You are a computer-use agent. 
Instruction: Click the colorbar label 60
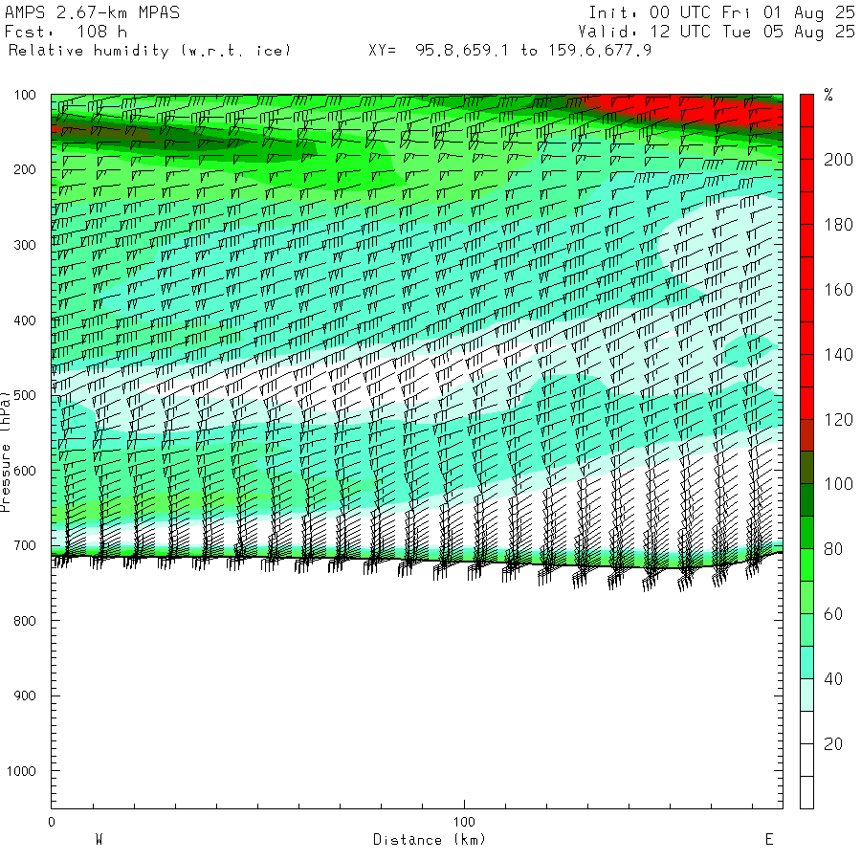[833, 614]
